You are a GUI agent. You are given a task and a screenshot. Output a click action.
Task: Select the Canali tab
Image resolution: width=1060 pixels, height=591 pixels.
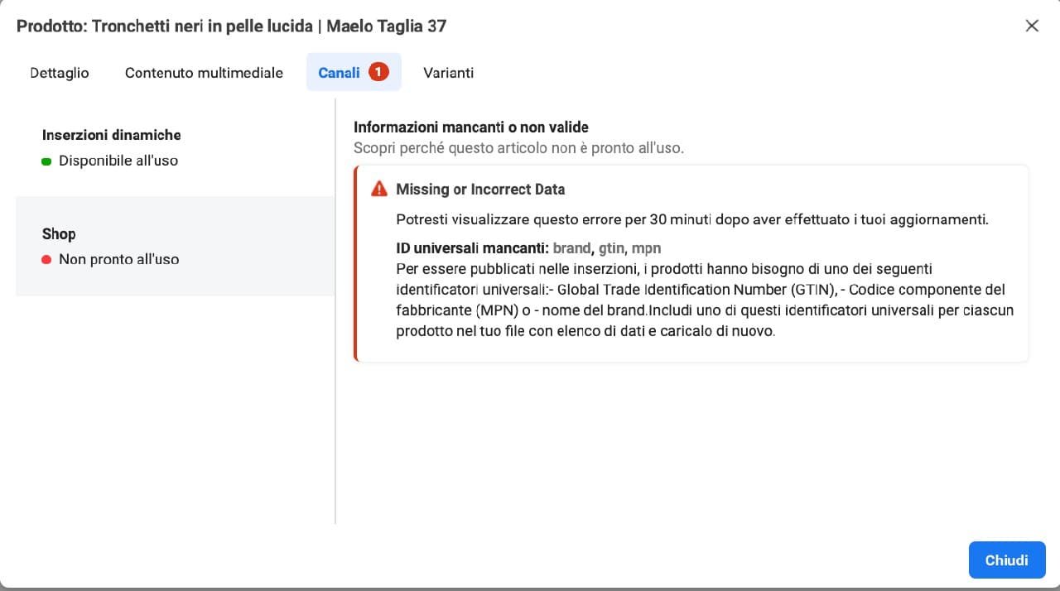pyautogui.click(x=340, y=73)
